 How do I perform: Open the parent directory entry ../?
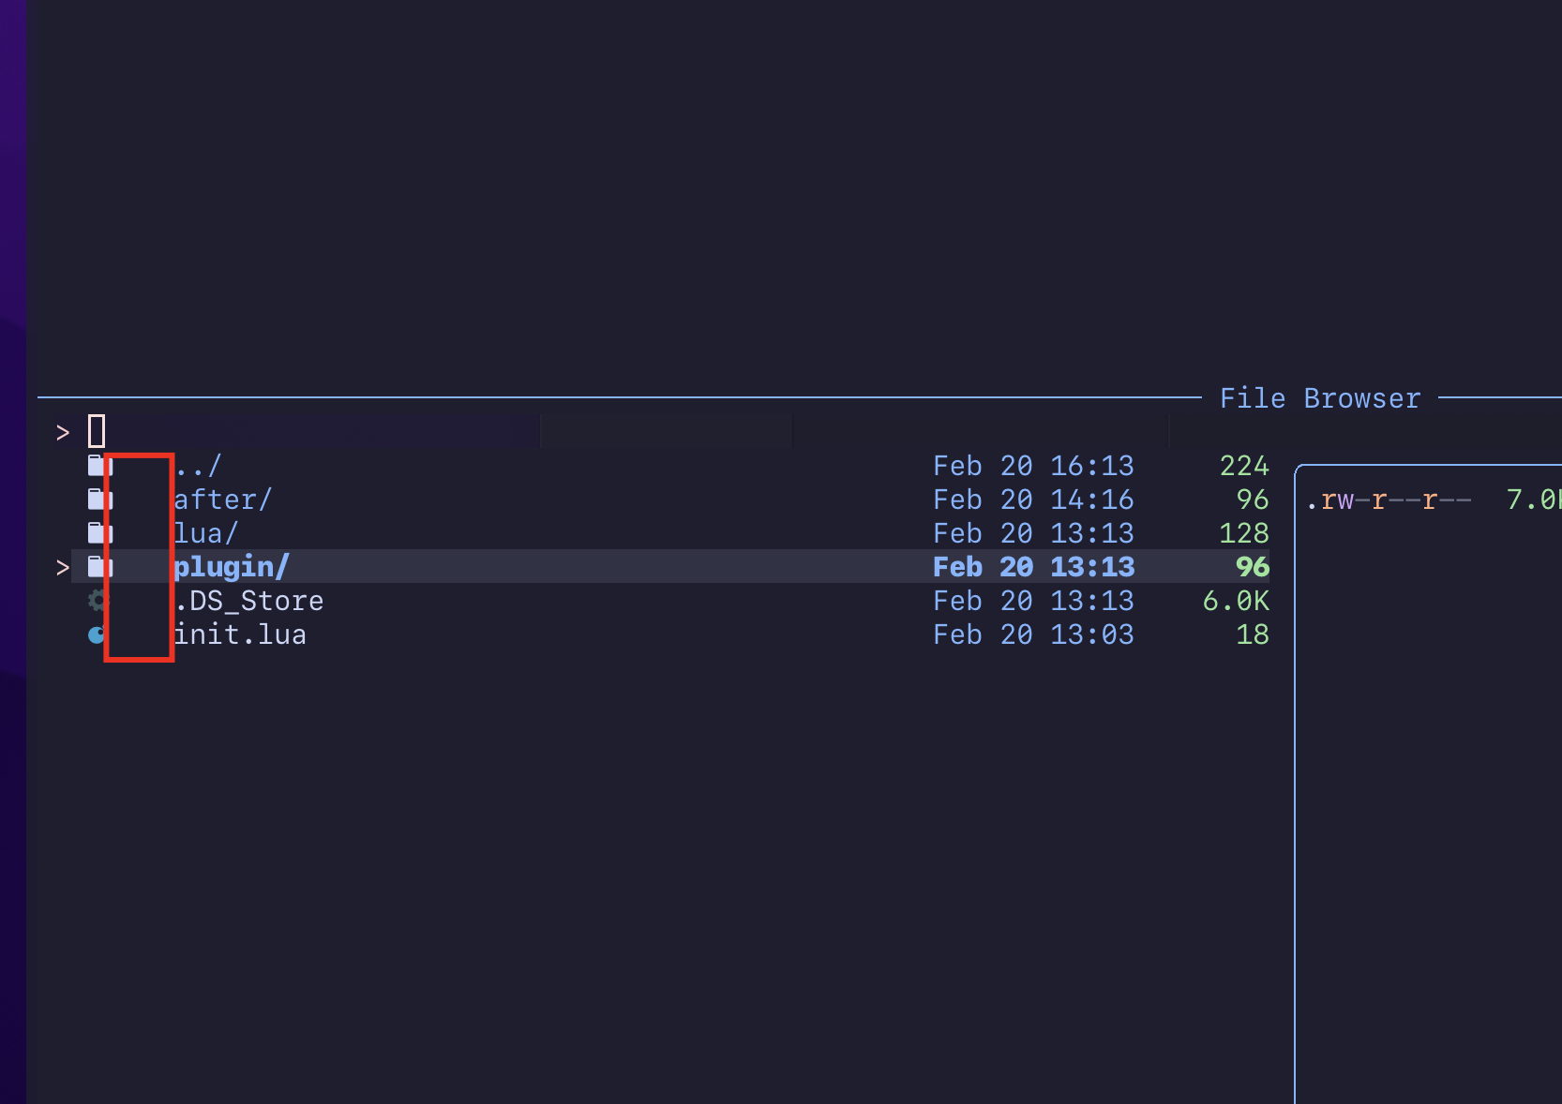197,465
